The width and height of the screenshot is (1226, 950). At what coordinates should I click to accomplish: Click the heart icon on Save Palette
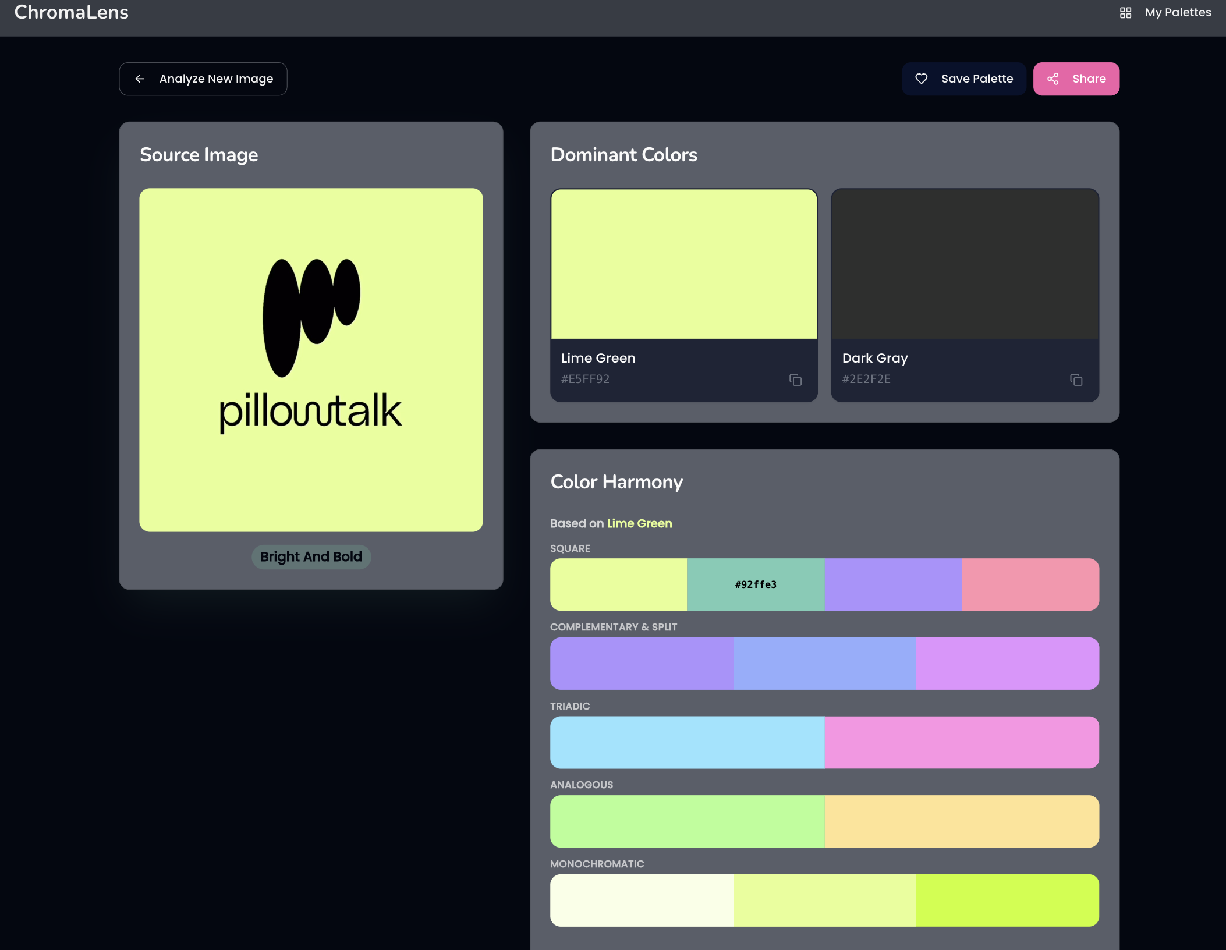click(x=921, y=79)
